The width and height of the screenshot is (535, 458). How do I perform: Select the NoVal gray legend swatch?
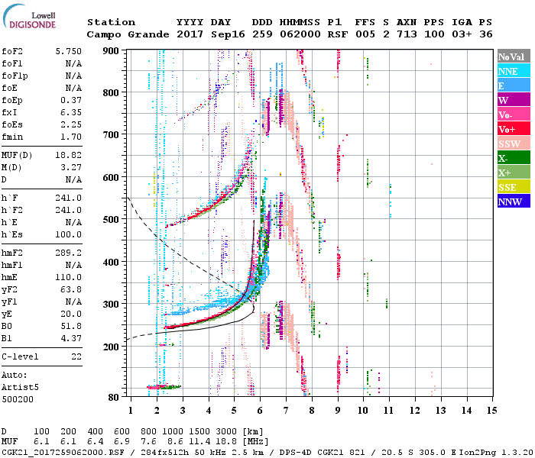[514, 56]
